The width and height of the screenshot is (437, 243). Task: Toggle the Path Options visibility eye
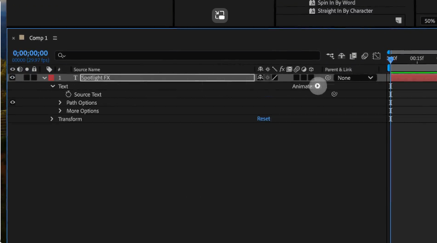click(x=13, y=102)
